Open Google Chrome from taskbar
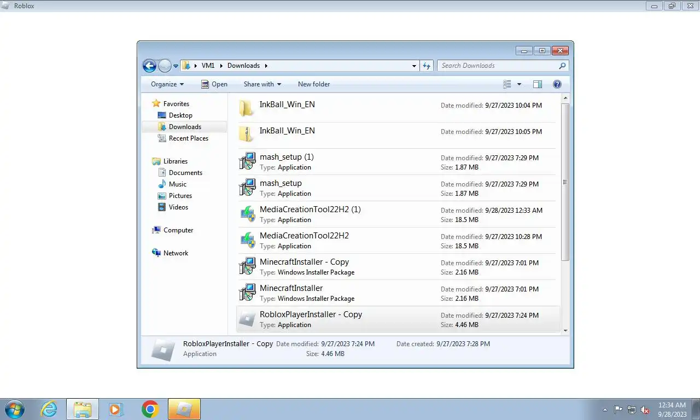The height and width of the screenshot is (420, 700). click(150, 409)
